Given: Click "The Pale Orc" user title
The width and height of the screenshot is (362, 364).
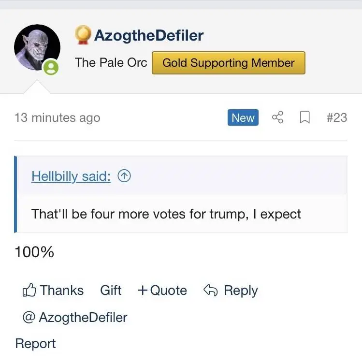Looking at the screenshot, I should pos(111,63).
